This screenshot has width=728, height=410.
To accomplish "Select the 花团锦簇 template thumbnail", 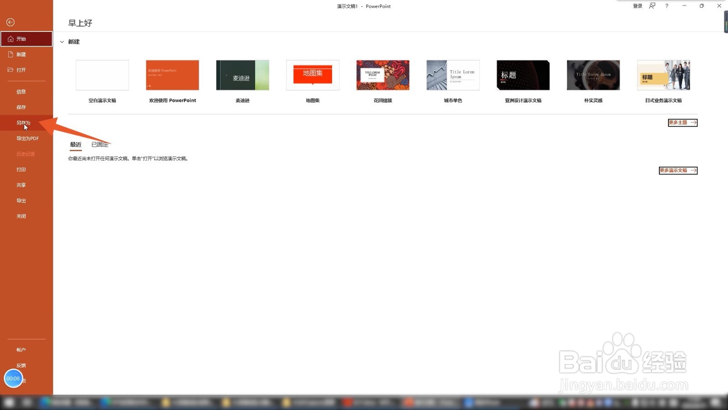I will tap(383, 75).
